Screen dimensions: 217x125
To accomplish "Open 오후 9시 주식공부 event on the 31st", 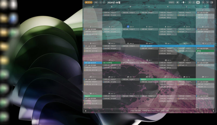I will (111, 99).
